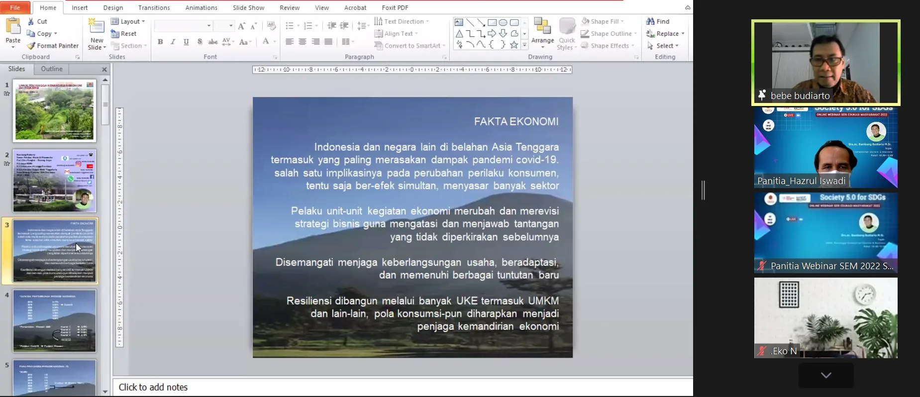The width and height of the screenshot is (920, 397).
Task: Click the slide panel vertical scrollbar
Action: click(x=105, y=104)
